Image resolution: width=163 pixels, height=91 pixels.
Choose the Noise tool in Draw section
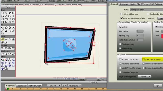coord(13,22)
